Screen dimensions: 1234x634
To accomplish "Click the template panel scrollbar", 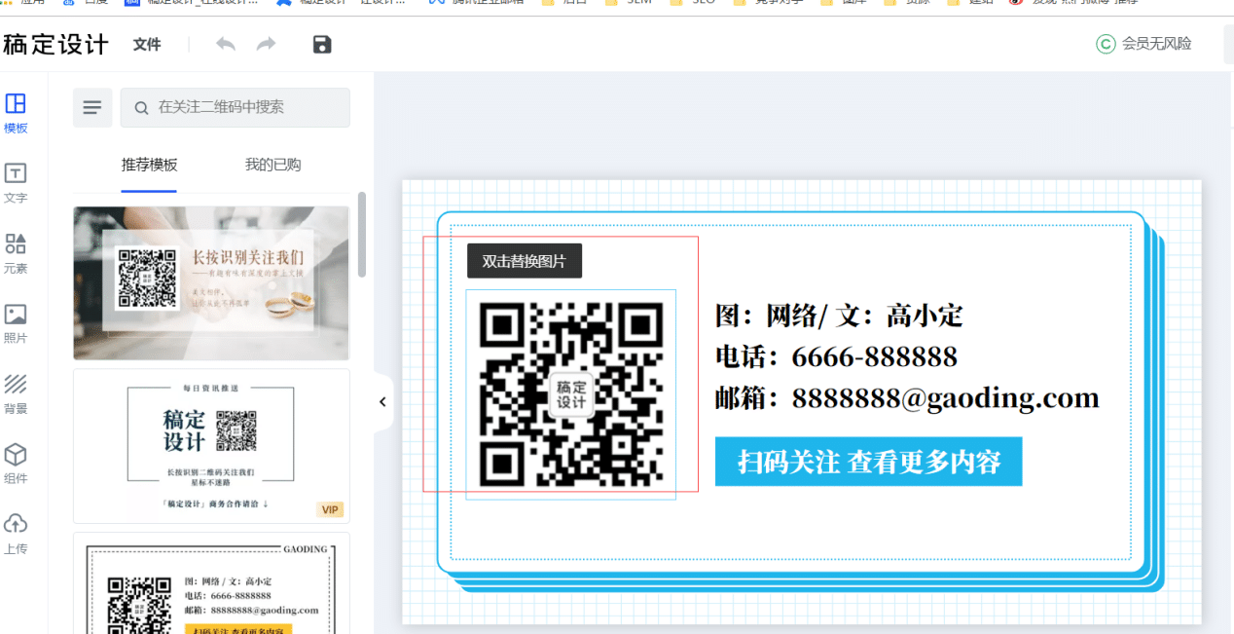I will pyautogui.click(x=362, y=234).
